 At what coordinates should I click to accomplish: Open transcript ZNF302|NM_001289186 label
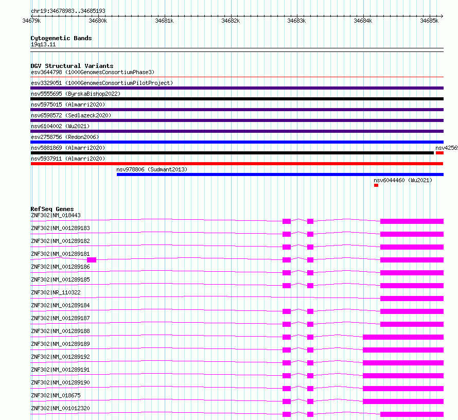click(x=60, y=267)
